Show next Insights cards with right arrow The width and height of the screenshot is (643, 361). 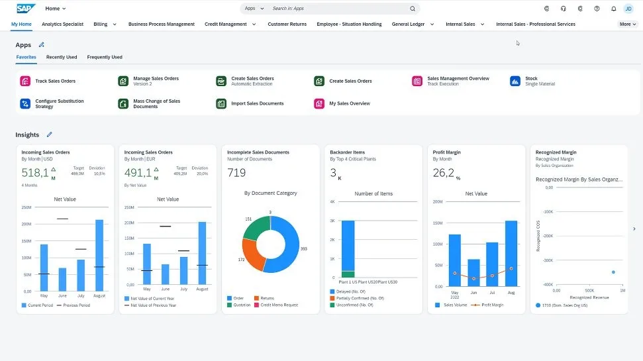tap(634, 229)
